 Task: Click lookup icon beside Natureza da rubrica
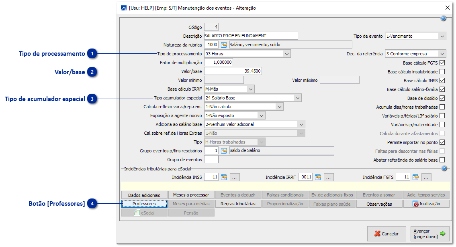(x=224, y=45)
